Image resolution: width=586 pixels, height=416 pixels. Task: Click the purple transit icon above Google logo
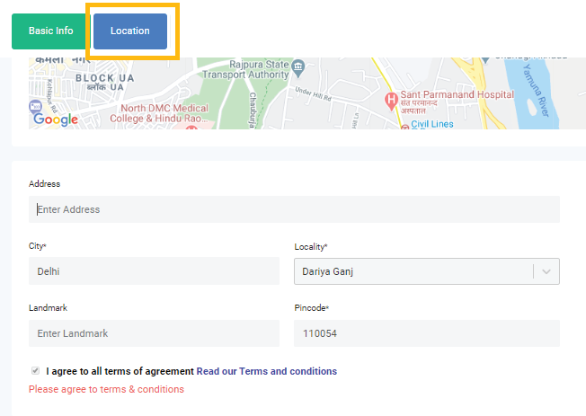(x=35, y=107)
